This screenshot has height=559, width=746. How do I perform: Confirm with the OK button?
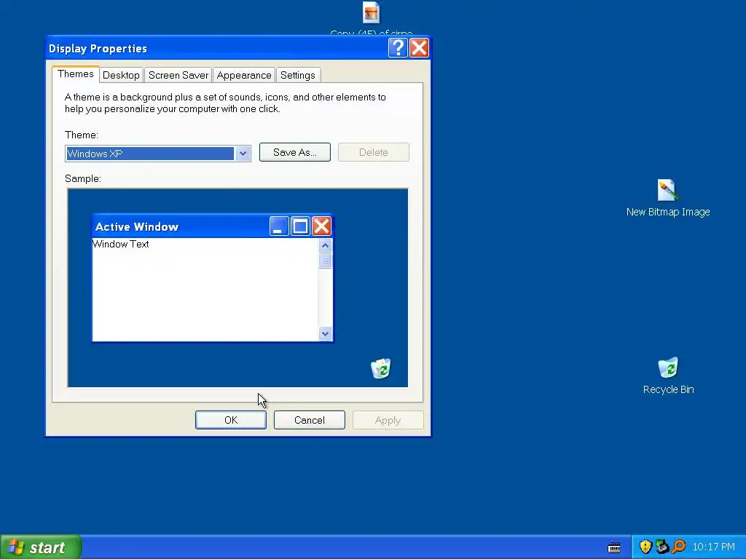[231, 420]
